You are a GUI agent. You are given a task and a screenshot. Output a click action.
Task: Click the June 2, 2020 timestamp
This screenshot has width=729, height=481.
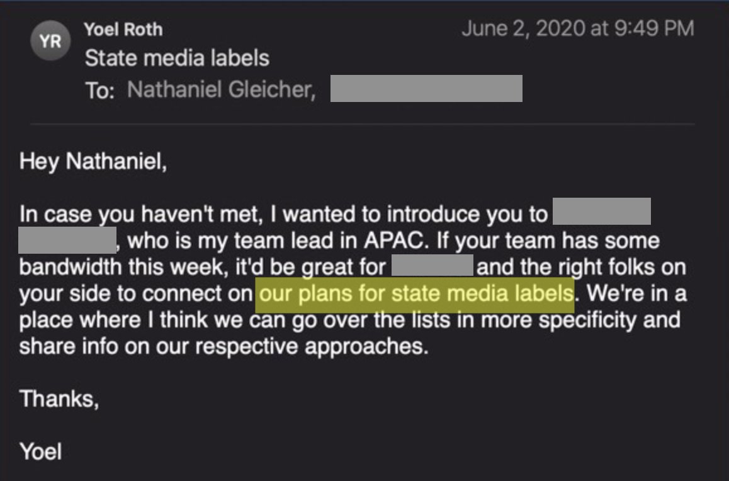[x=577, y=28]
